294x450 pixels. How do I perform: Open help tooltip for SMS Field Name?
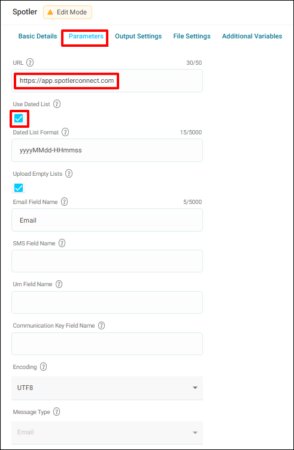(62, 243)
